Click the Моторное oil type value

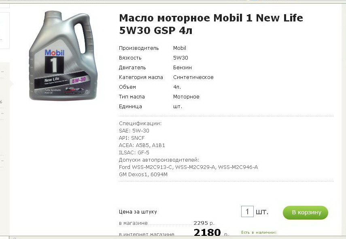coord(186,96)
